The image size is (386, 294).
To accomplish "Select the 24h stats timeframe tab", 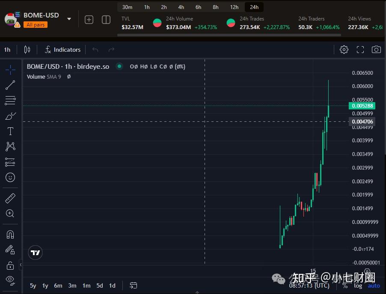I will [x=254, y=7].
